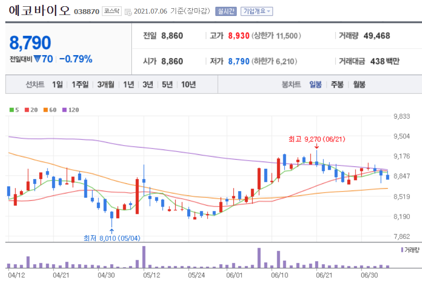The image size is (422, 282).
Task: Click the 실시간 real-time button
Action: click(226, 11)
